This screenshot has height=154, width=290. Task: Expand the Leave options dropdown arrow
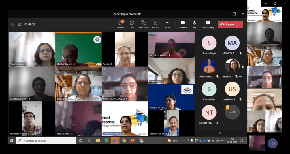[240, 24]
